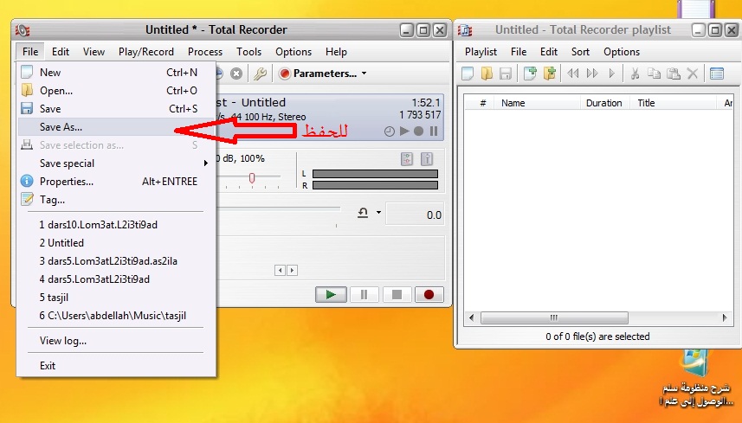Click the new playlist blank page icon
The height and width of the screenshot is (423, 742).
468,74
